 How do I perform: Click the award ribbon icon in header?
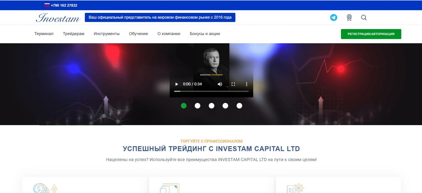(349, 18)
